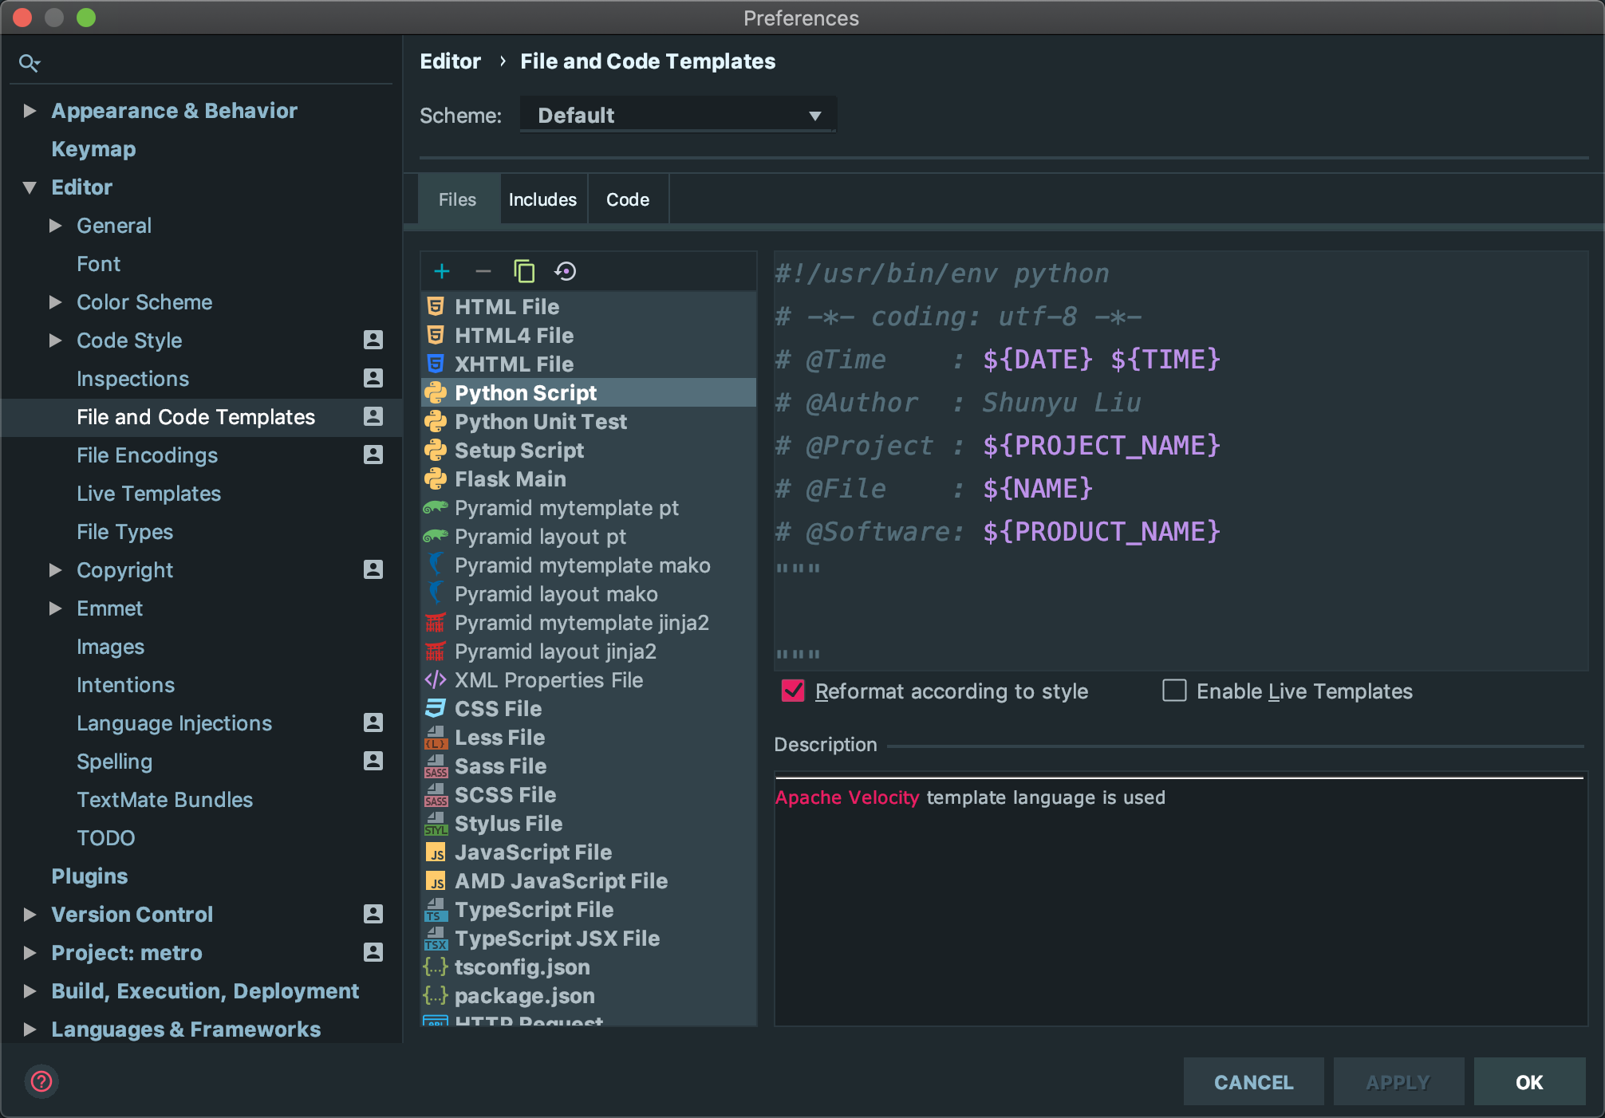Click project-level icon beside Spelling
The width and height of the screenshot is (1605, 1118).
(373, 761)
